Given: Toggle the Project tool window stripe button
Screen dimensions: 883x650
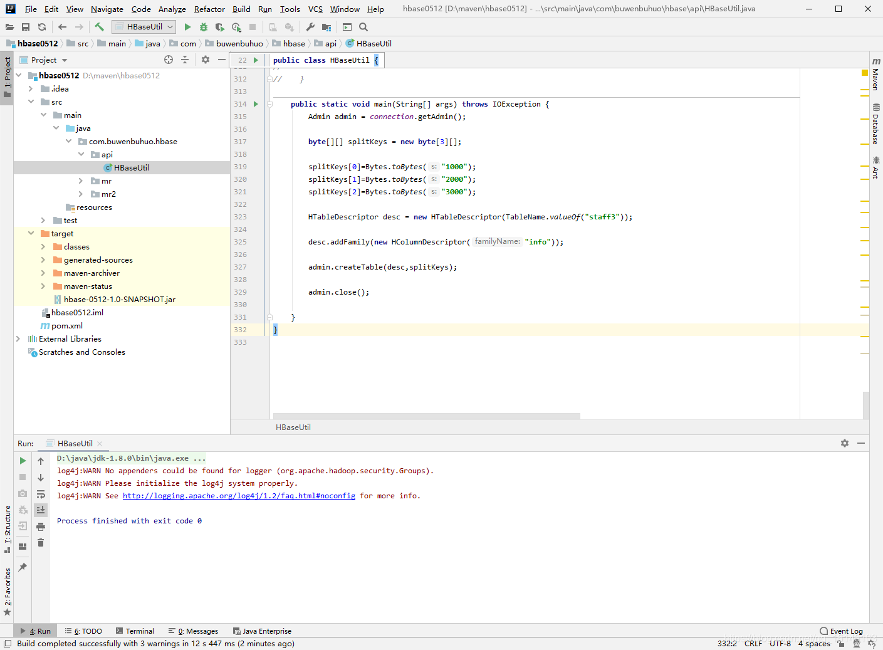Looking at the screenshot, I should 7,78.
